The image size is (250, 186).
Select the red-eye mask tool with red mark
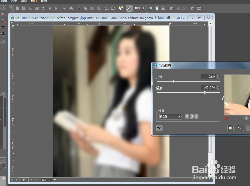coord(3,27)
